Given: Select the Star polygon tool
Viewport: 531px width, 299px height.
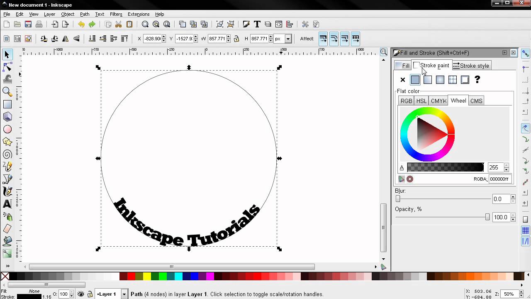Looking at the screenshot, I should click(x=7, y=142).
